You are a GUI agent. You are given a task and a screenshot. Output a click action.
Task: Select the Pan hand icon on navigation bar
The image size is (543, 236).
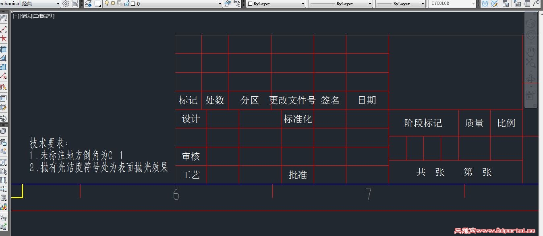pyautogui.click(x=531, y=51)
